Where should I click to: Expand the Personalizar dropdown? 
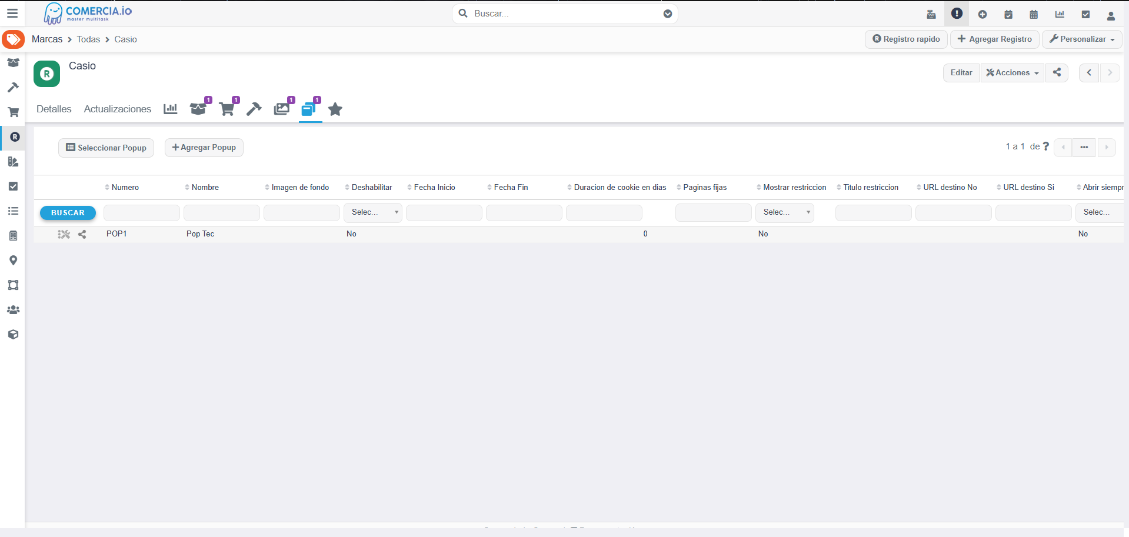click(x=1082, y=39)
